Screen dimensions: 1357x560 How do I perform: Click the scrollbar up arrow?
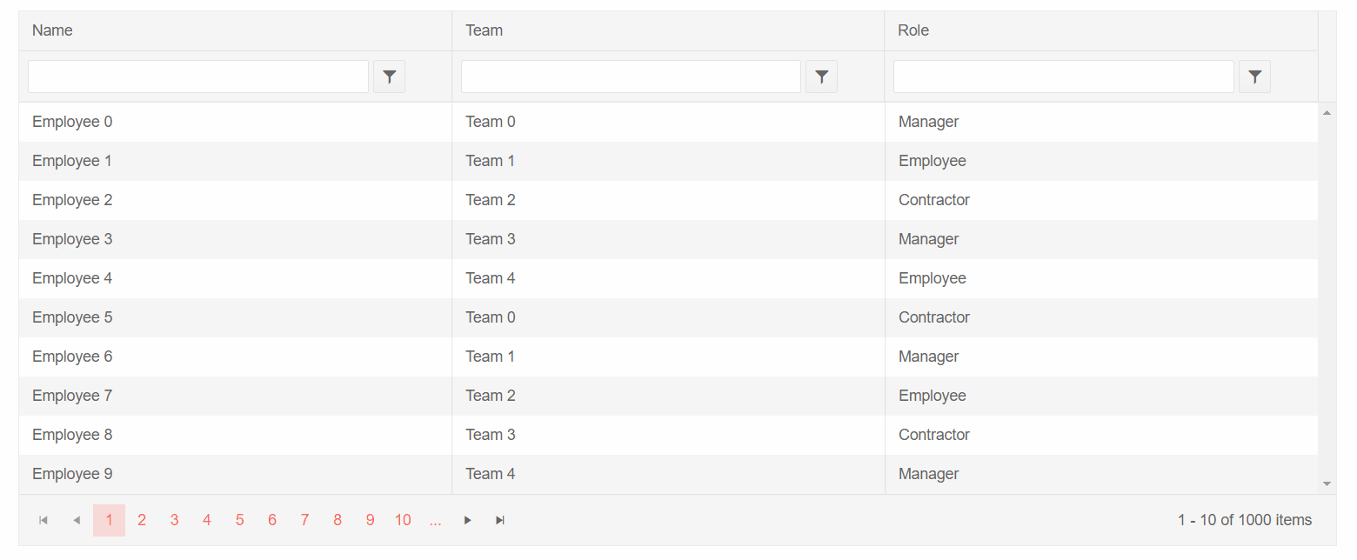click(1327, 112)
